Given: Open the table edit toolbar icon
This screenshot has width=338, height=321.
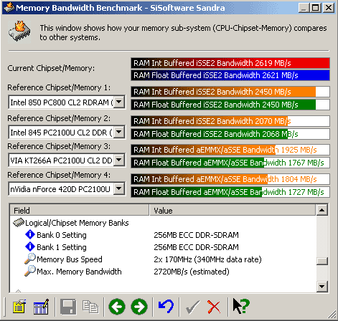Looking at the screenshot, I should (x=42, y=307).
